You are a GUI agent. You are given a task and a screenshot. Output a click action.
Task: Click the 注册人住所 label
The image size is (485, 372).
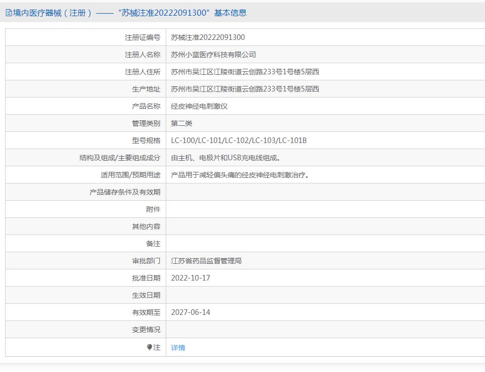coord(142,72)
